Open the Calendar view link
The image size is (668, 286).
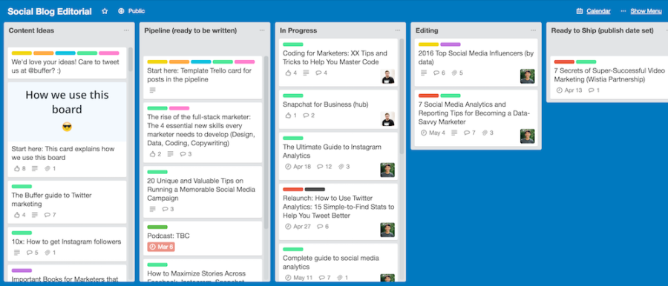(598, 12)
